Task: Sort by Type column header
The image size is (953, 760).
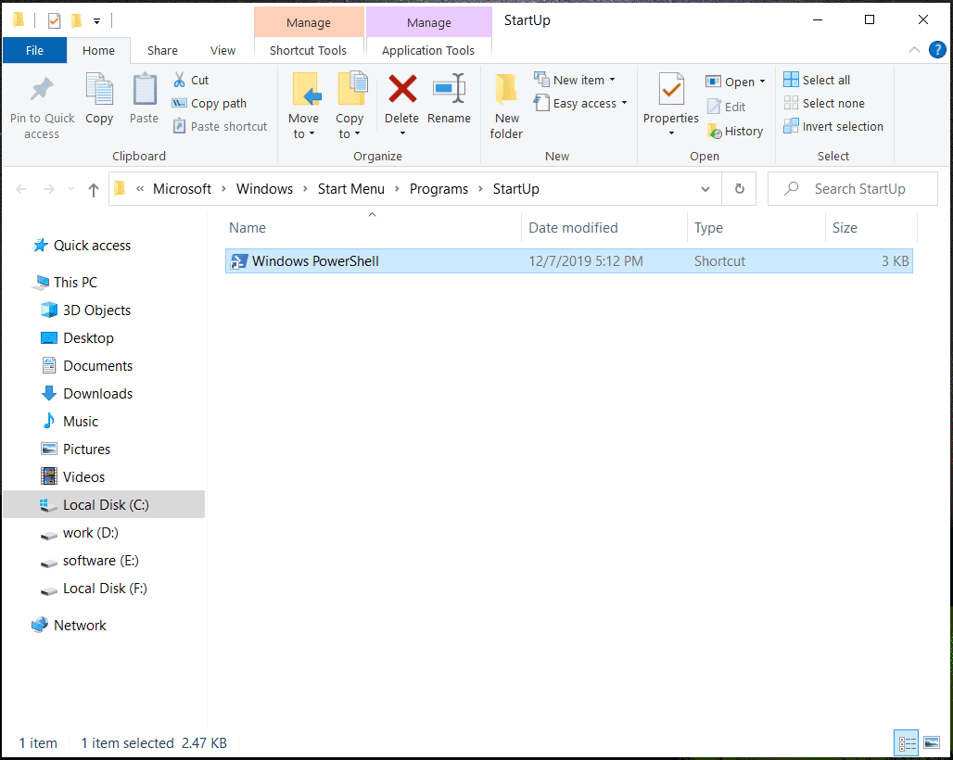Action: click(x=756, y=228)
